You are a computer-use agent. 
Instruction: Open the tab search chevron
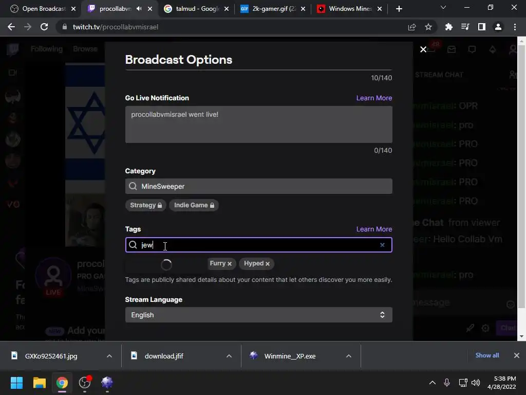pos(443,7)
